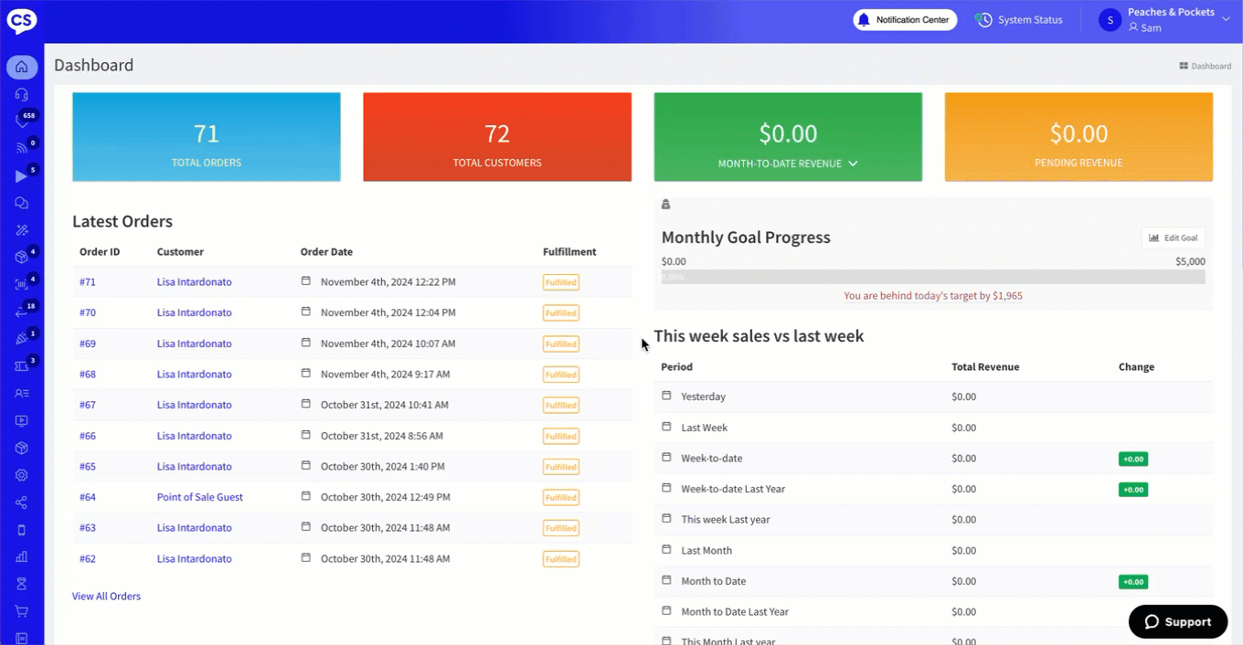1243x645 pixels.
Task: Open the shopping cart icon in sidebar
Action: (22, 611)
